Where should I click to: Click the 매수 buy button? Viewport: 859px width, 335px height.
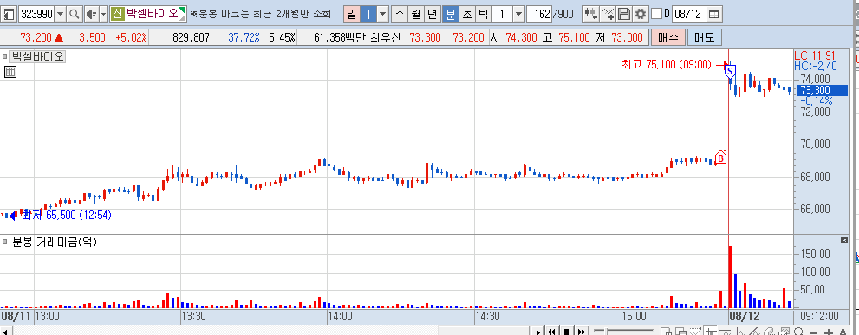tap(667, 38)
